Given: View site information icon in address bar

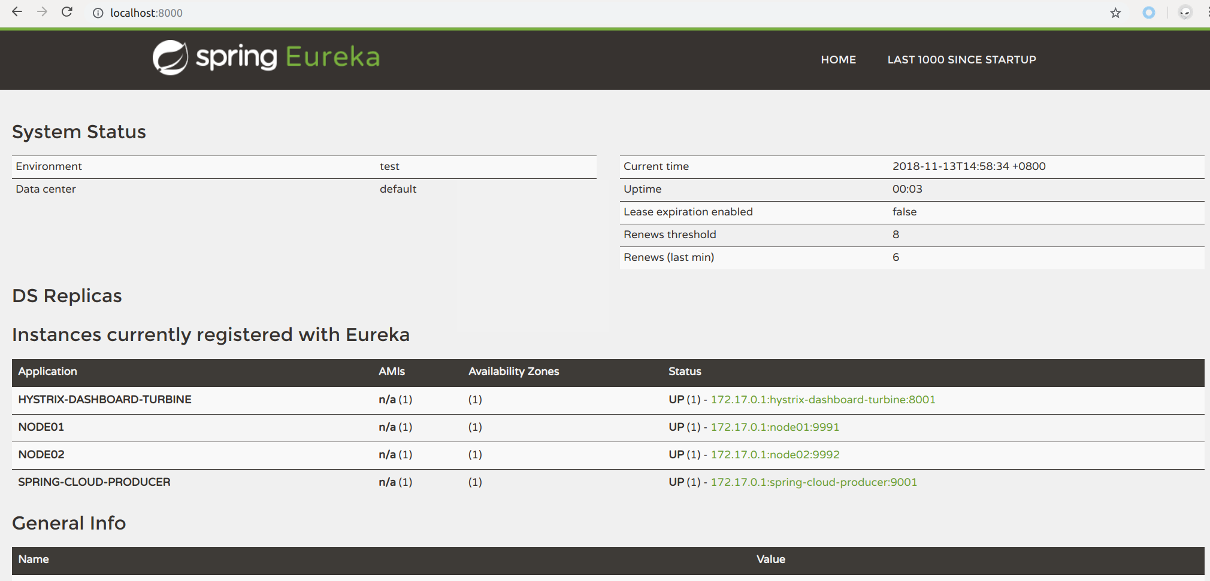Looking at the screenshot, I should point(98,13).
